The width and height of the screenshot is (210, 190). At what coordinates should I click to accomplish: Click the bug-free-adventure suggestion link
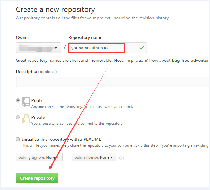coord(190,61)
